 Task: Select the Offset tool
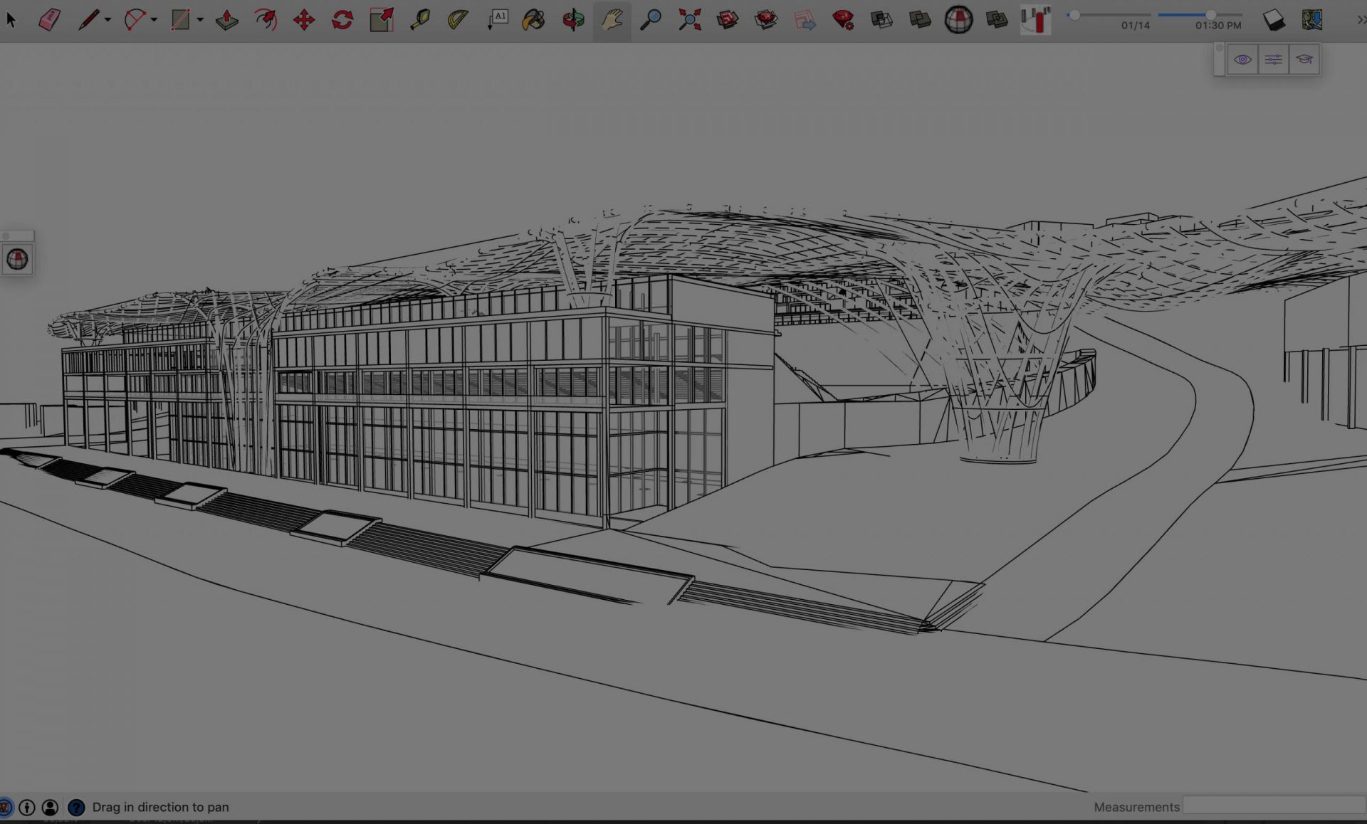tap(266, 19)
